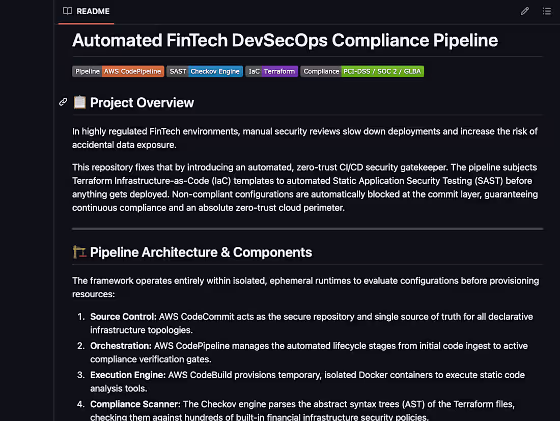
Task: Click the Compliance PCI-DSS / SOC 2 / GLBA badge
Action: [362, 71]
